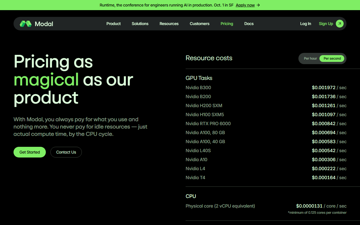Select the Per second pricing option

point(332,58)
